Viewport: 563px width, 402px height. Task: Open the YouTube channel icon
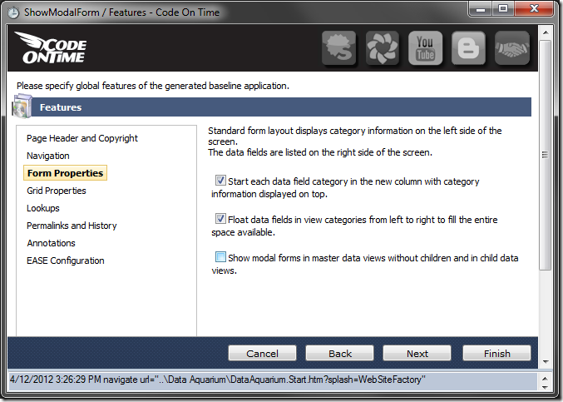[x=425, y=48]
